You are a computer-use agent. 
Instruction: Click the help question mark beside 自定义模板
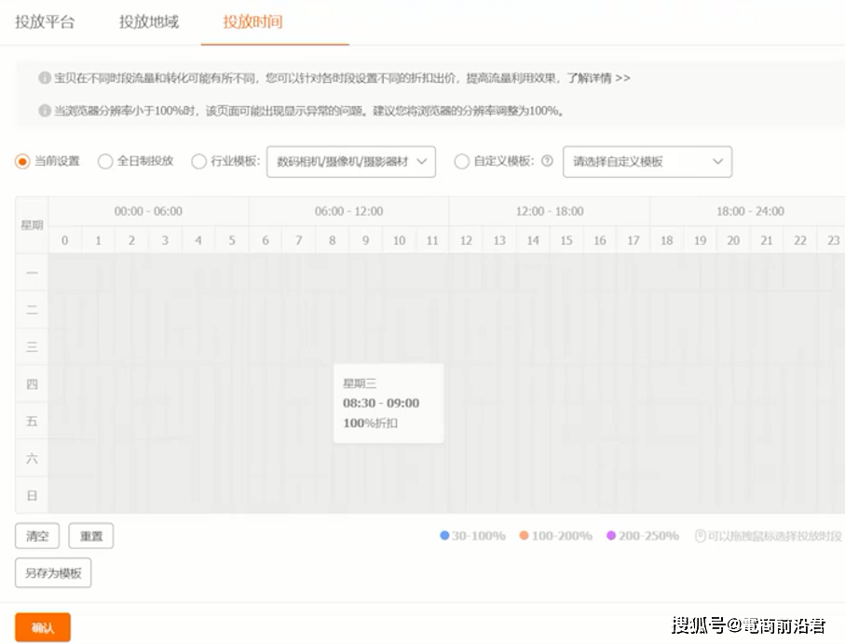(x=547, y=161)
